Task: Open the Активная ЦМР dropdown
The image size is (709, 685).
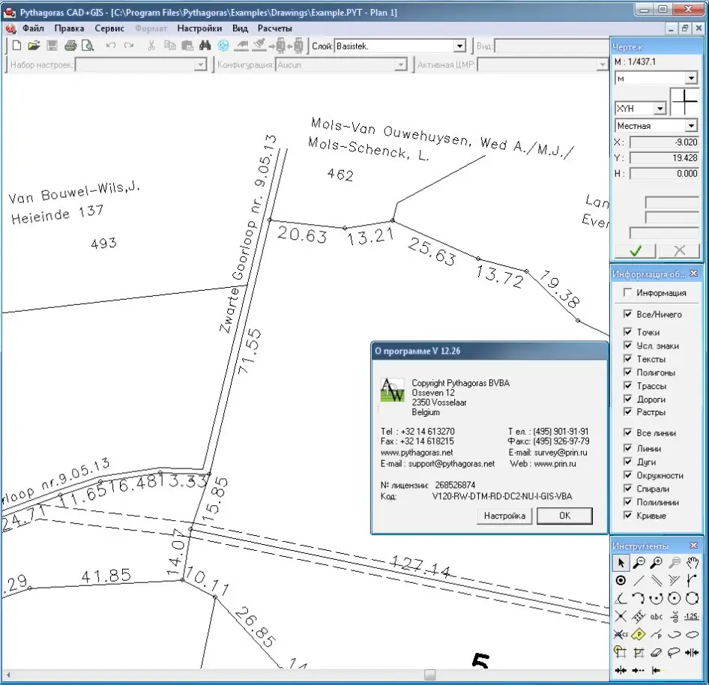Action: [602, 64]
